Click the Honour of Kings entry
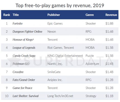Screen dimensions: 120x102 23,40
